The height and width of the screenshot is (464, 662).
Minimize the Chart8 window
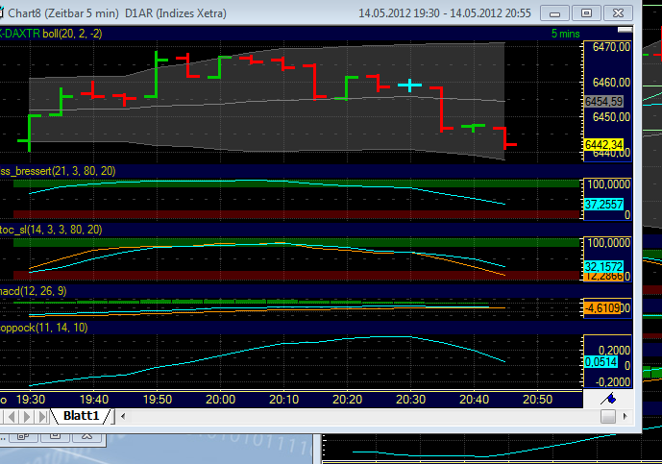pyautogui.click(x=554, y=13)
